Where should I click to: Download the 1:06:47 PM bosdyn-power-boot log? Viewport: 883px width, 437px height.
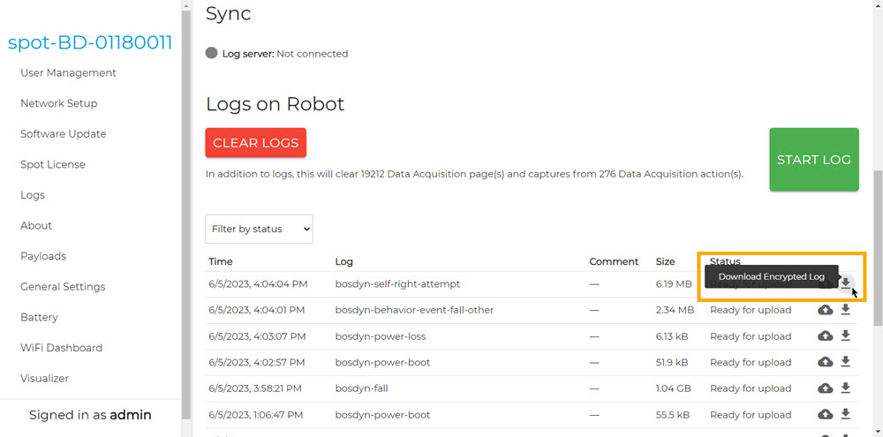pos(845,414)
